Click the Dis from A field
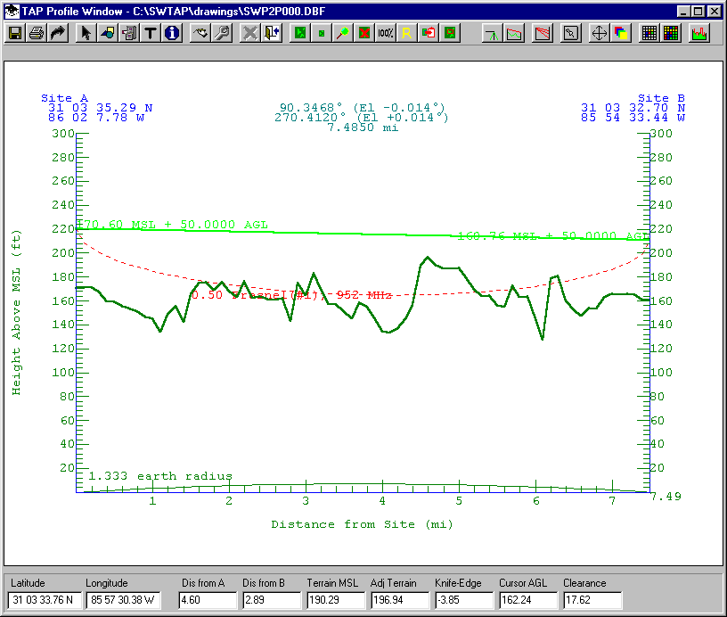 point(208,600)
